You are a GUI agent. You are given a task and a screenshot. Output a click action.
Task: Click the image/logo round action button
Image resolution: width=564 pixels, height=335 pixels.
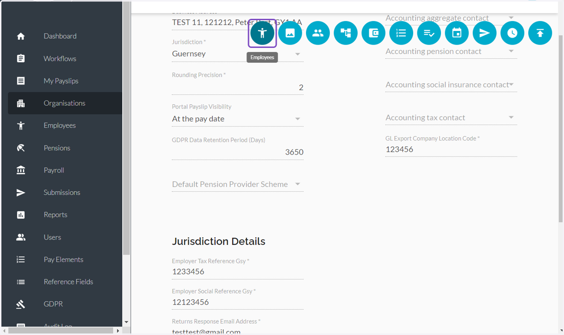[x=290, y=33]
